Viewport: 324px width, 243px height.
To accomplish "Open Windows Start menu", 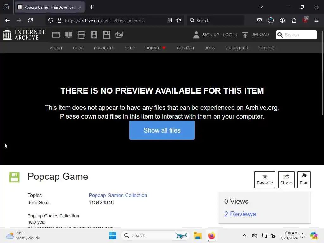I will click(113, 235).
